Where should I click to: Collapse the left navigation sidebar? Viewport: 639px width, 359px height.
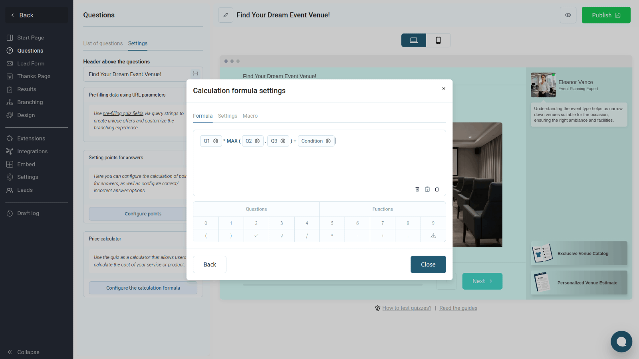coord(24,352)
